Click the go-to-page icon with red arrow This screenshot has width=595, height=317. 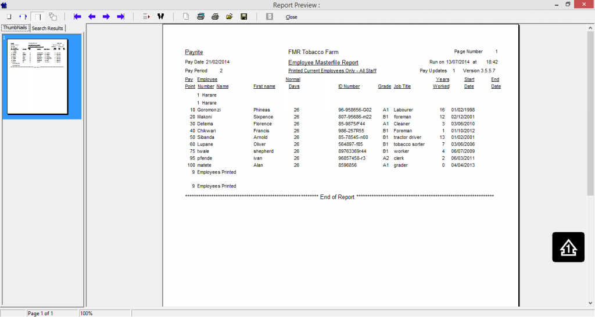click(146, 17)
